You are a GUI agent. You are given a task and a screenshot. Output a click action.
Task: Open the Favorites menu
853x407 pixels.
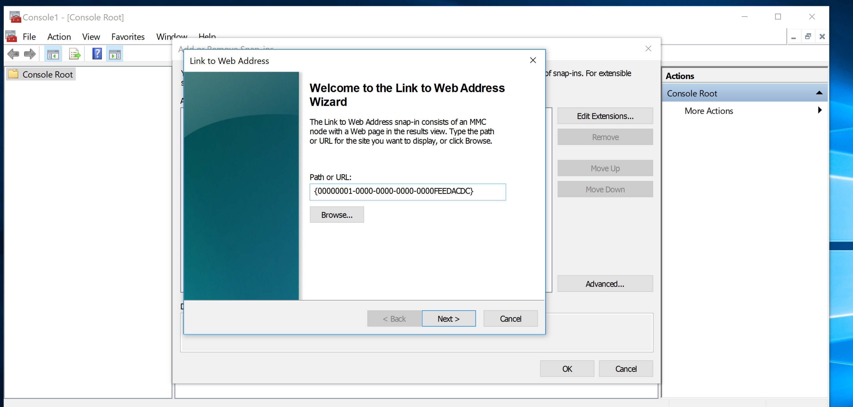[128, 37]
